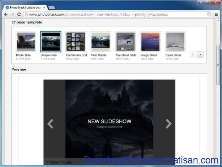Choose the Thumbnail Slide template thumbnail
222x167 pixels.
(125, 41)
